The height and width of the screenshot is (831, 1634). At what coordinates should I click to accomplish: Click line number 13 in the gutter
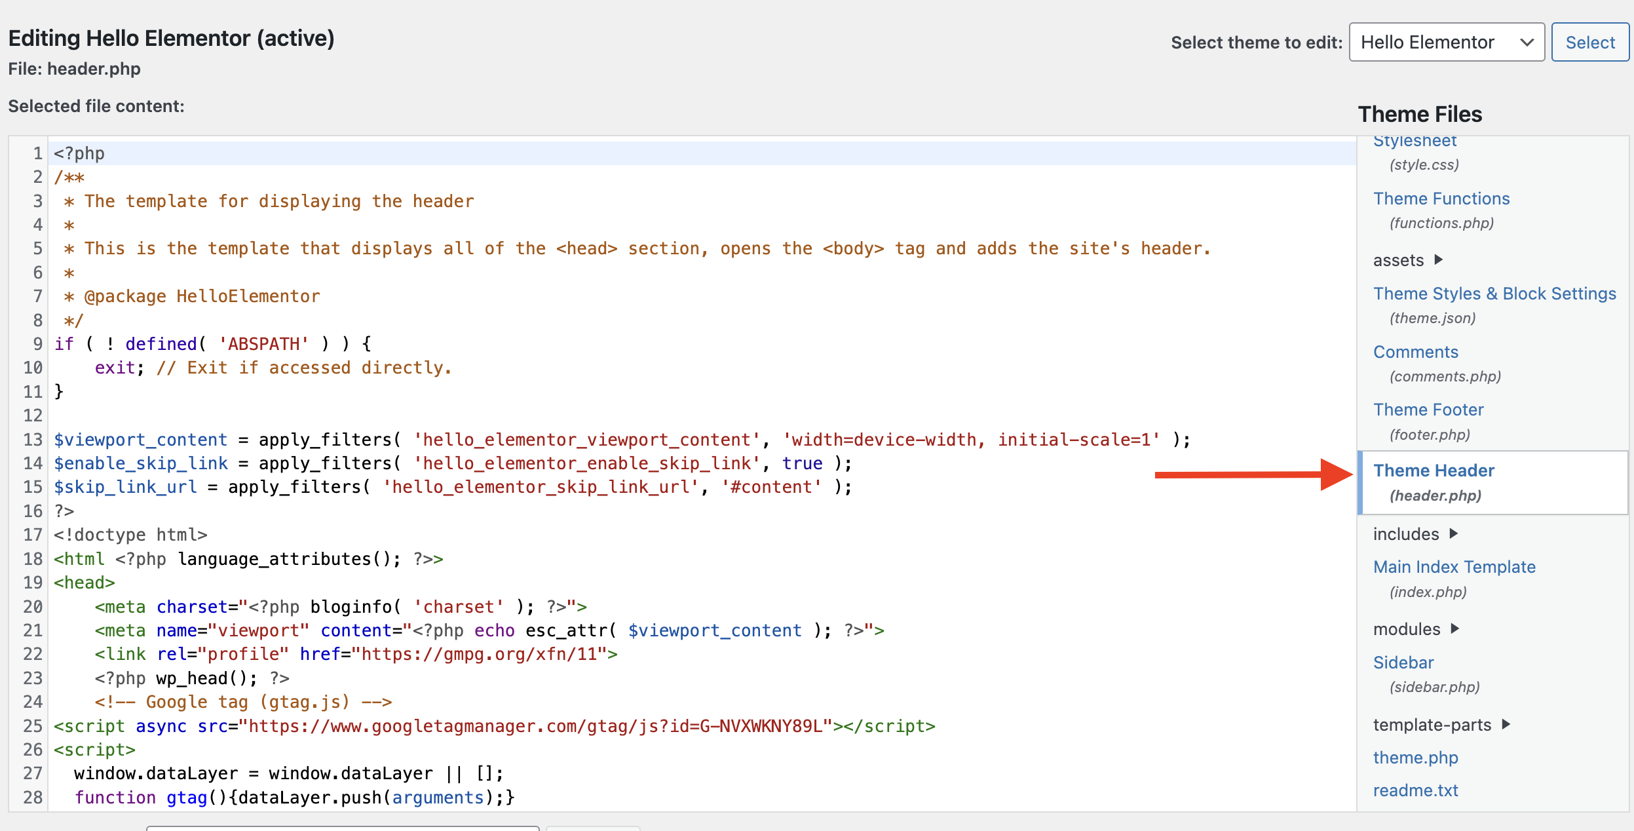click(x=33, y=440)
